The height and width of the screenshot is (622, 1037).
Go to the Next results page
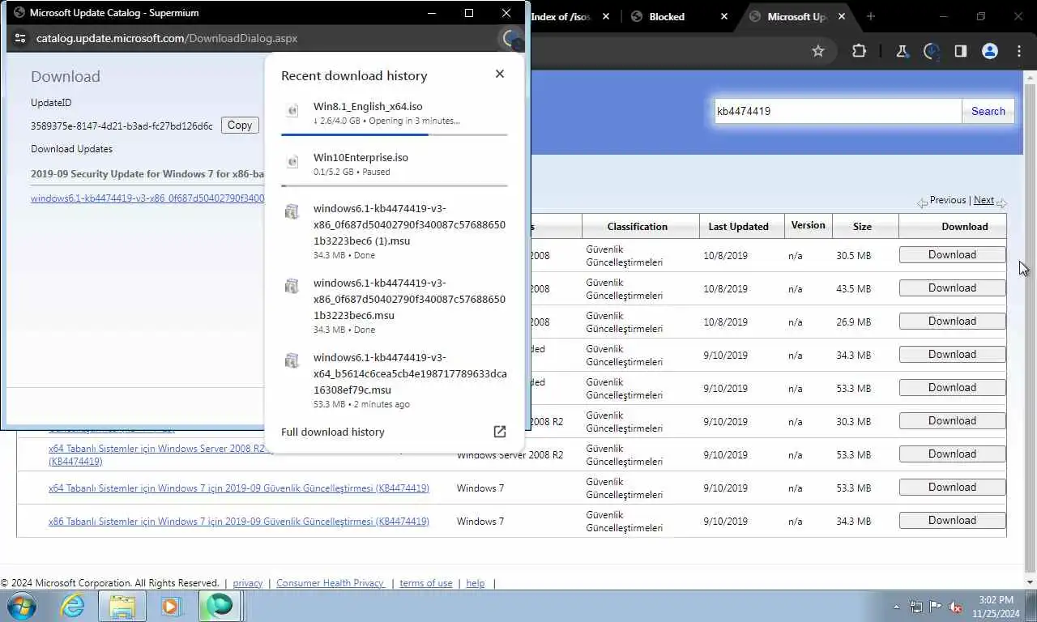click(984, 200)
